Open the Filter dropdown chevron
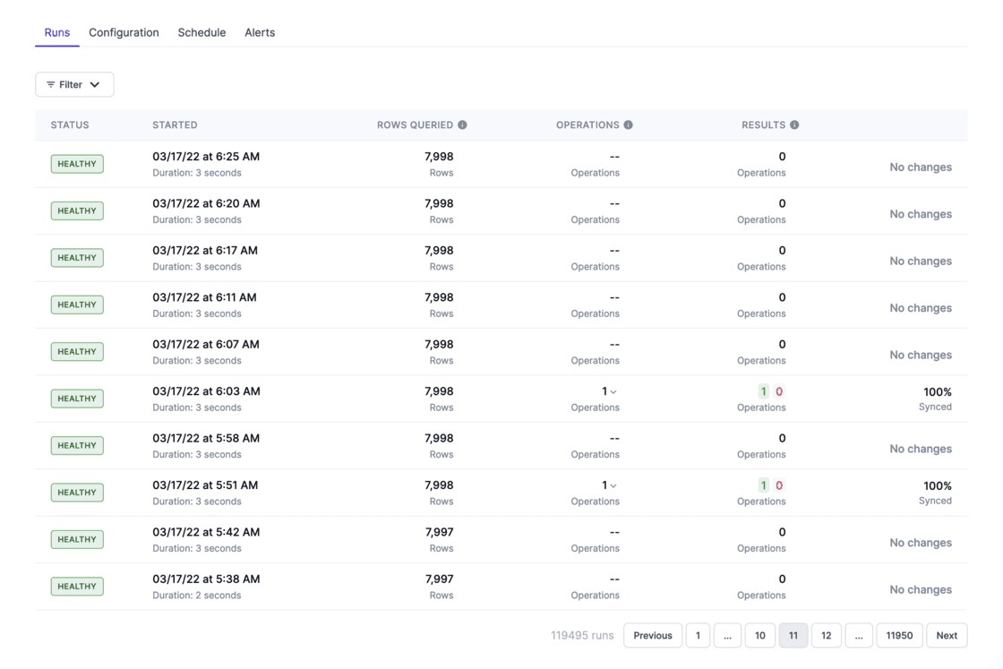The width and height of the screenshot is (1003, 669). pos(95,85)
